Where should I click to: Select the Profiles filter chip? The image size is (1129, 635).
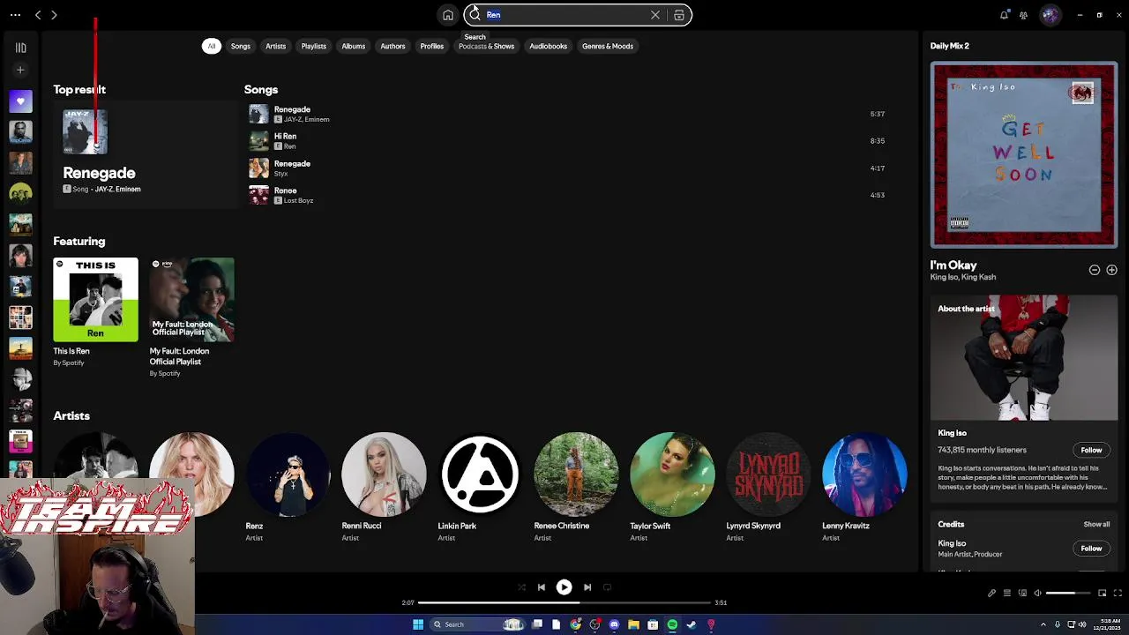(x=432, y=46)
